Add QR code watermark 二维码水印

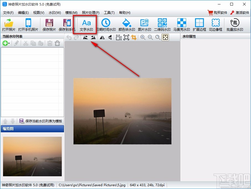tap(162, 25)
